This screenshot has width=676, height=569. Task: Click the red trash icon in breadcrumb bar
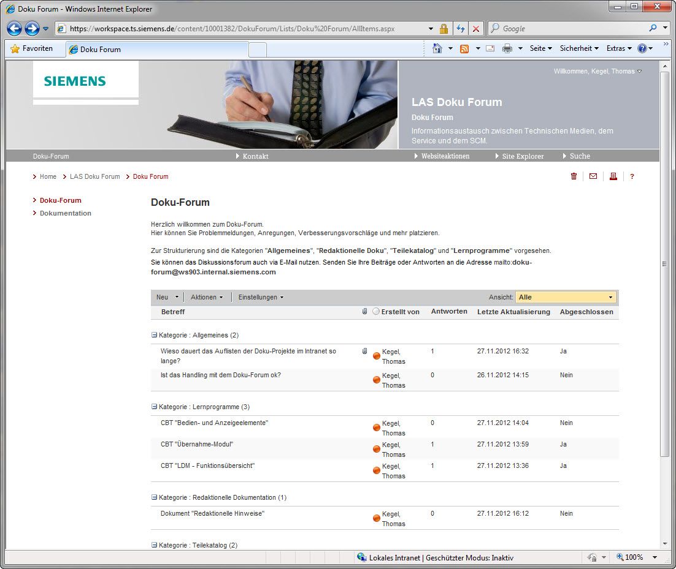574,176
